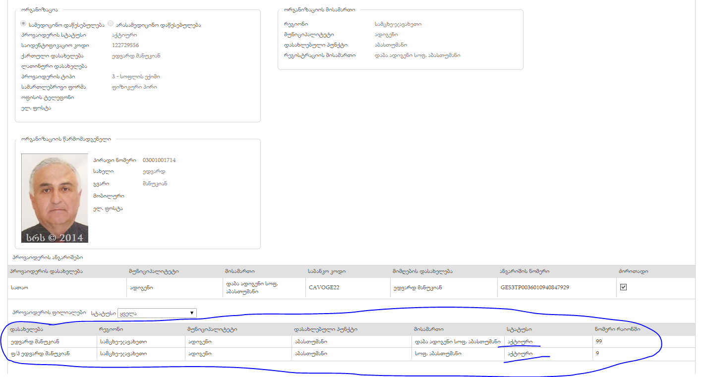Click bank code CAVOGE22 cell
706x377 pixels.
324,287
